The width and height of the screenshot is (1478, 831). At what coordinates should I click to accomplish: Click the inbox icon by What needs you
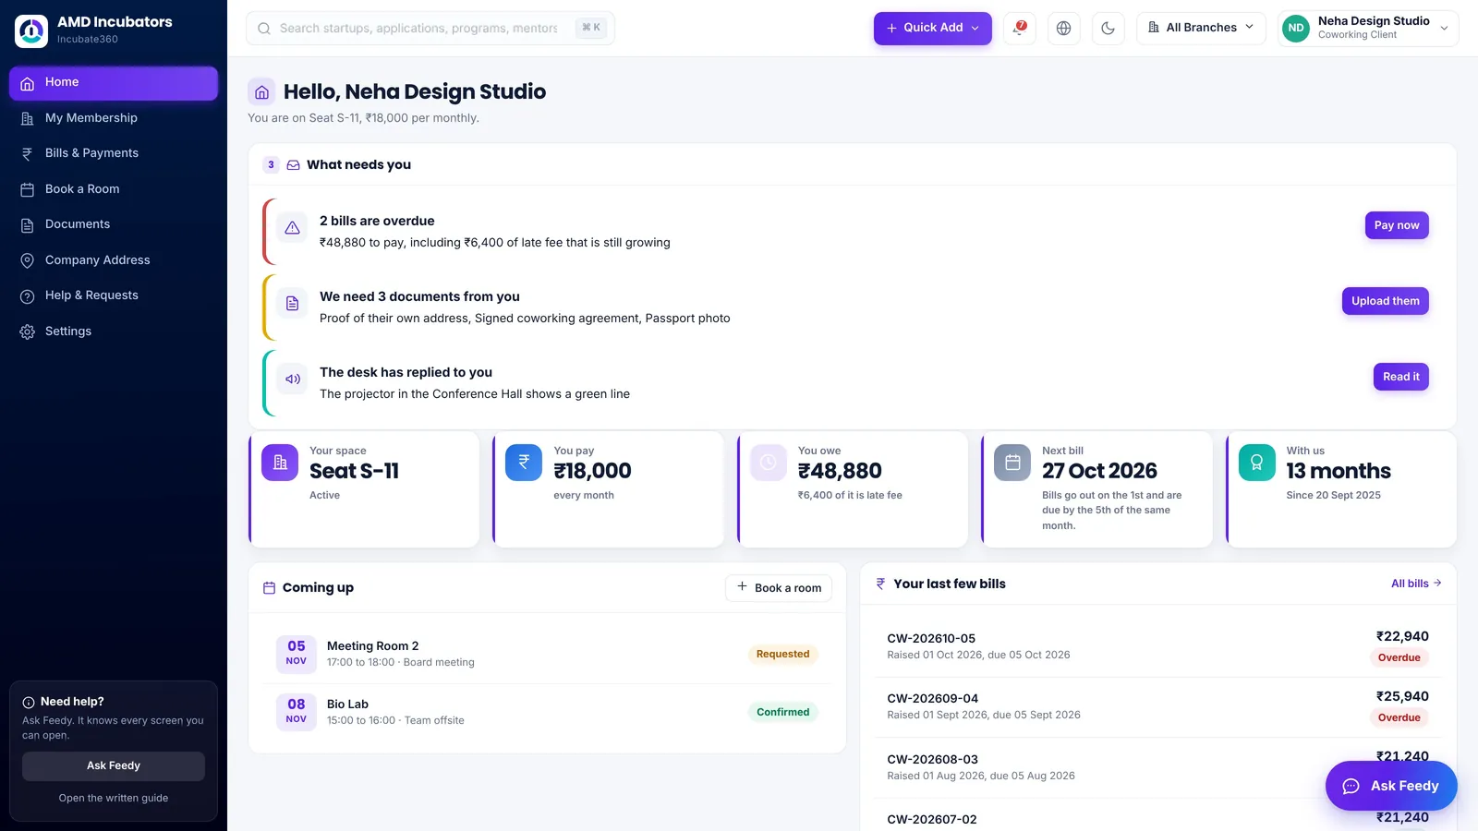click(x=293, y=165)
